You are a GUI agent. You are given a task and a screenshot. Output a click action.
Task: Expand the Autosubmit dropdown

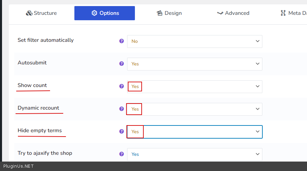pyautogui.click(x=194, y=64)
